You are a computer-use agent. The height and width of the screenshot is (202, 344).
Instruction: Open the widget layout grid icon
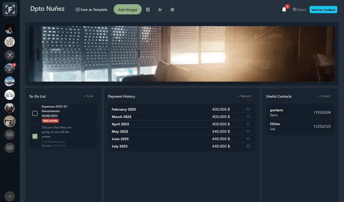click(148, 10)
